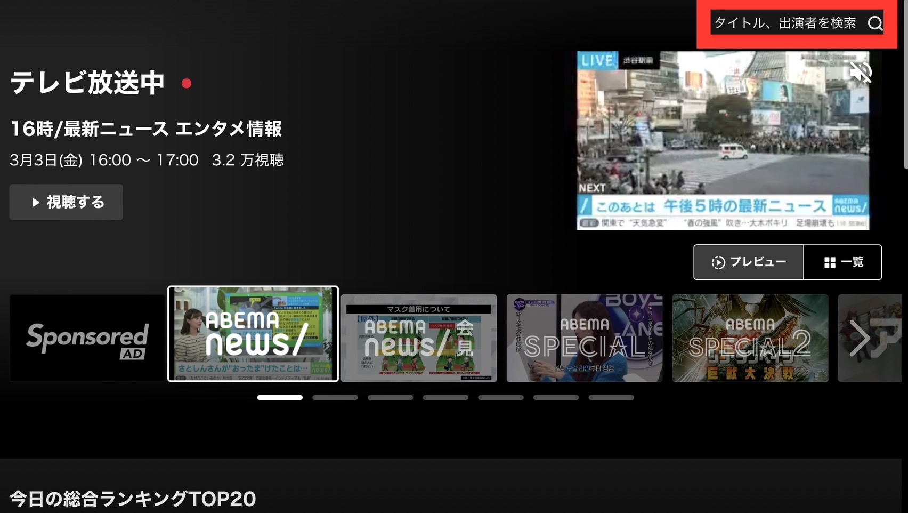Screen dimensions: 908x513
Task: Select the highlighted ABEMA news channel thumbnail
Action: pos(253,334)
